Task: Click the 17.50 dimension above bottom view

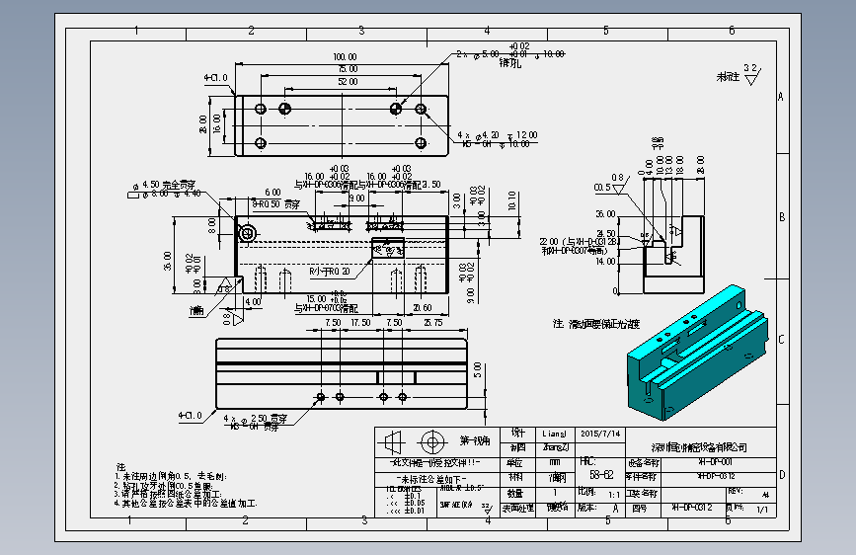Action: 360,322
